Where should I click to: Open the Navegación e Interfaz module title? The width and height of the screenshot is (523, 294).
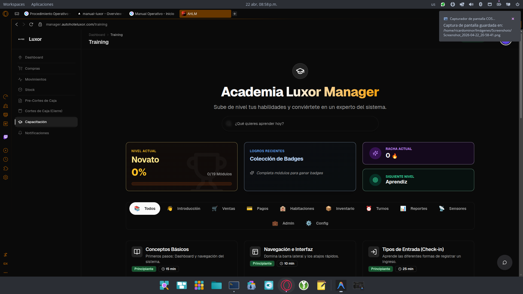tap(288, 249)
